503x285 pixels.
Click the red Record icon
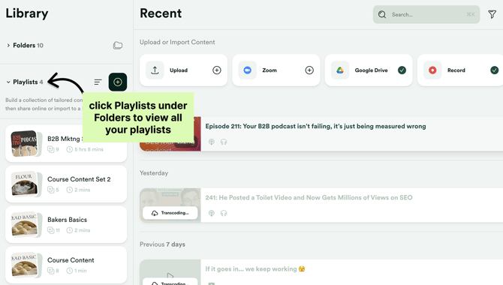click(x=432, y=70)
